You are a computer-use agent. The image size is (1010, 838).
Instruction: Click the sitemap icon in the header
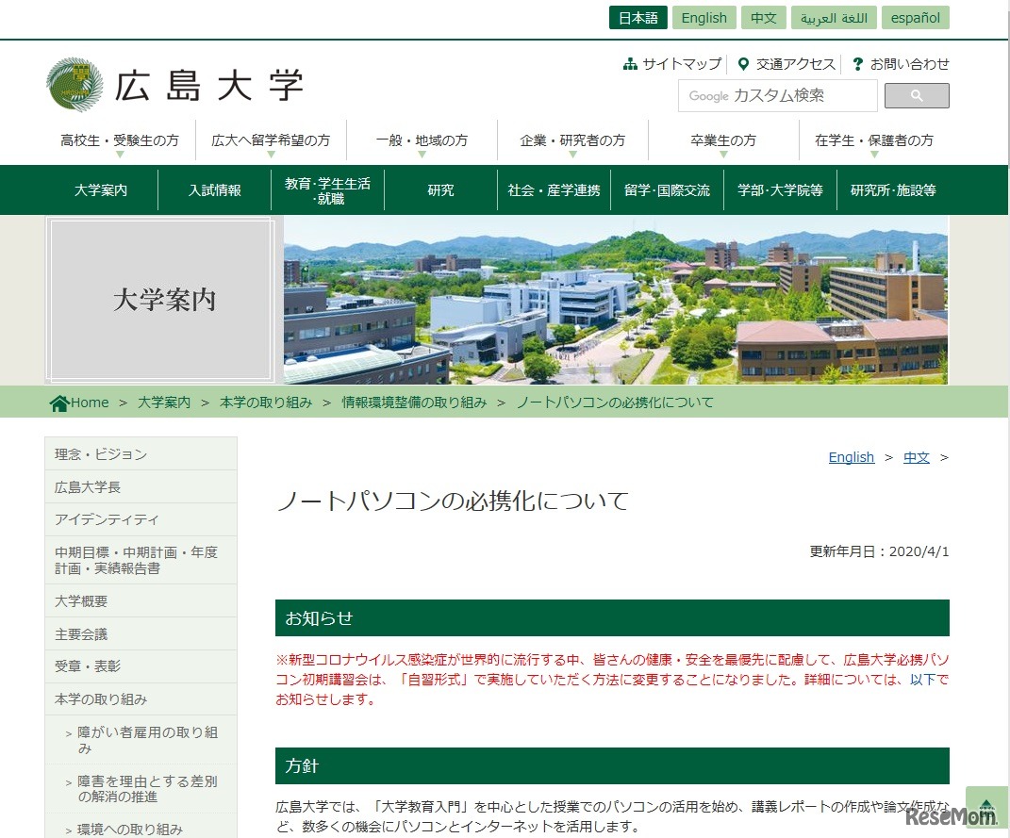coord(629,64)
